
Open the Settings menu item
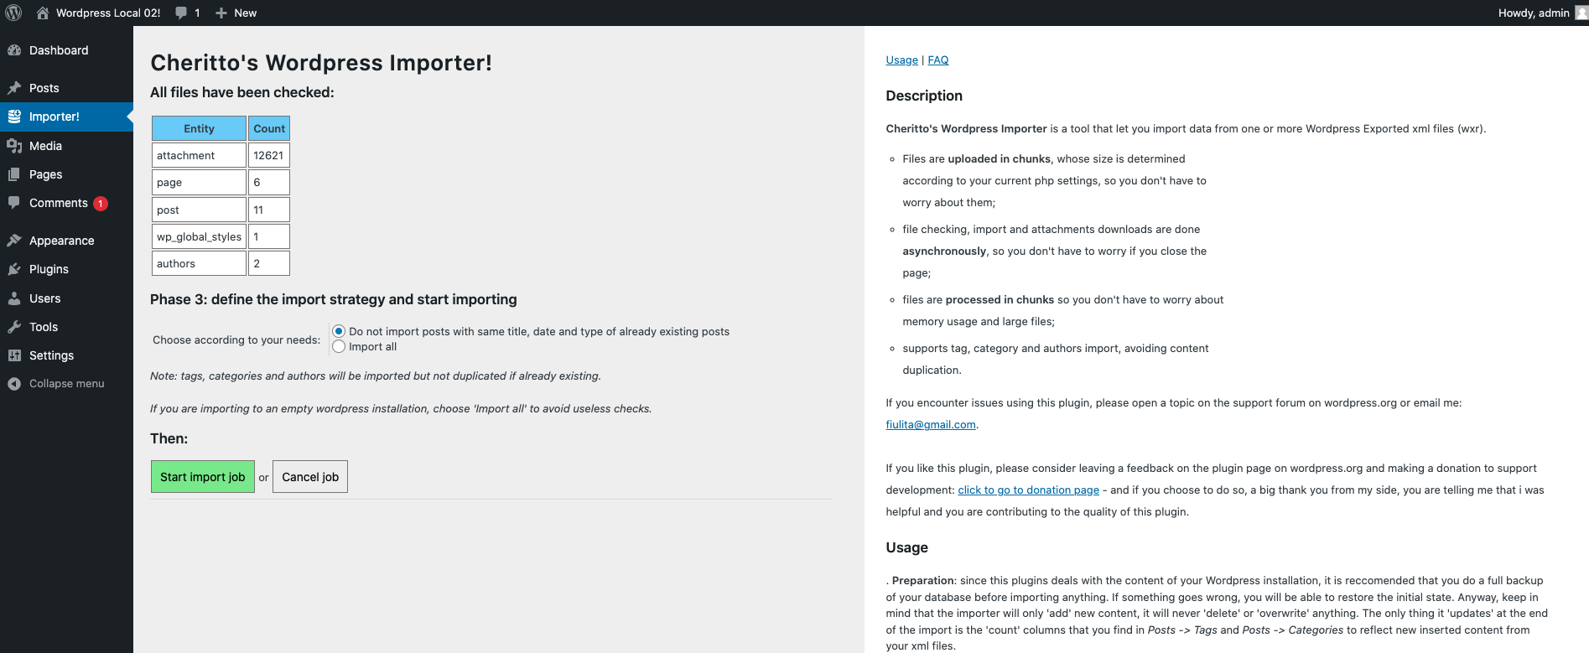click(x=51, y=355)
